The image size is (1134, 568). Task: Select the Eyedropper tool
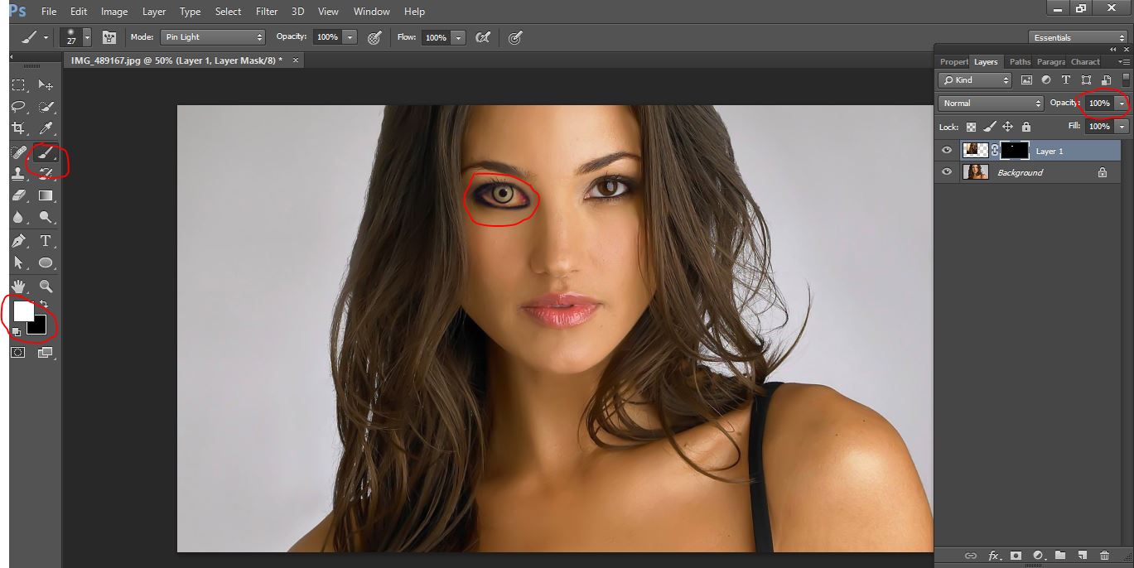(46, 128)
